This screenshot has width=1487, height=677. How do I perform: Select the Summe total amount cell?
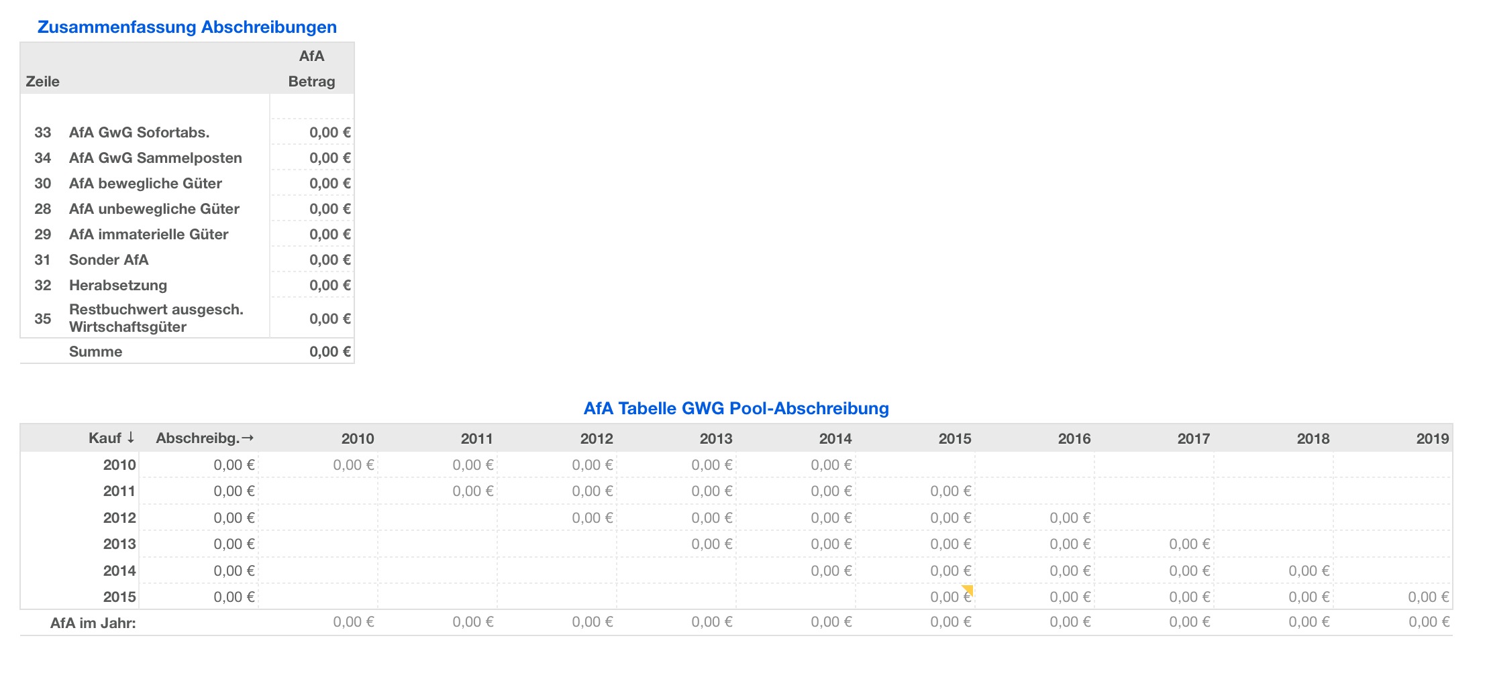click(329, 352)
